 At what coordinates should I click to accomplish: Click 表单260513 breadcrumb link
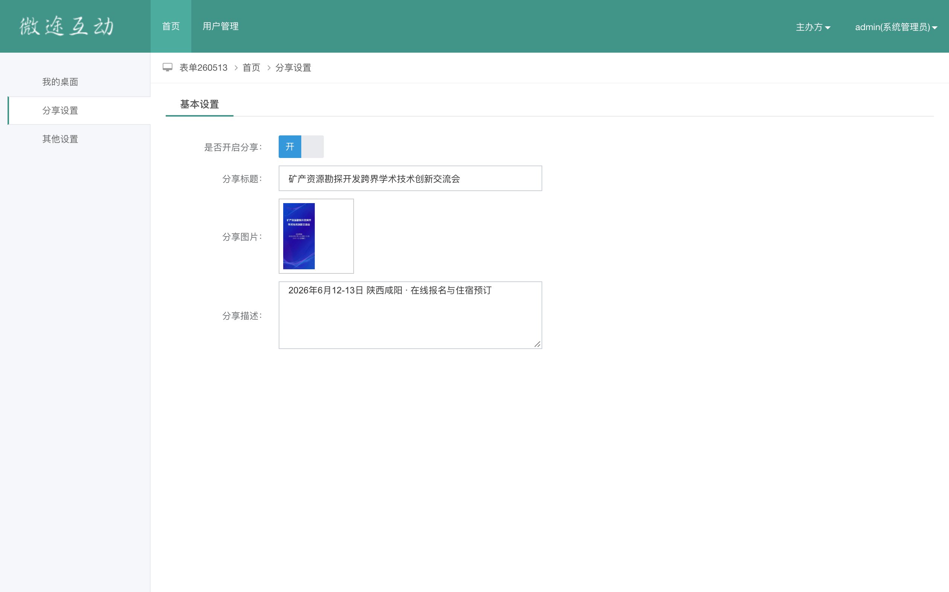pyautogui.click(x=203, y=68)
